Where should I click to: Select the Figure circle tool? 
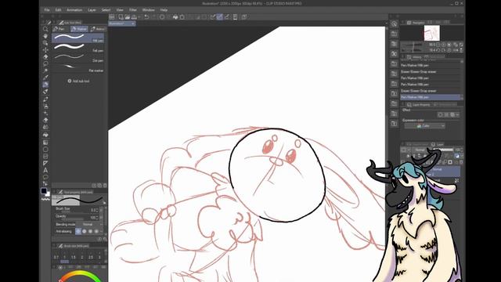tap(45, 150)
